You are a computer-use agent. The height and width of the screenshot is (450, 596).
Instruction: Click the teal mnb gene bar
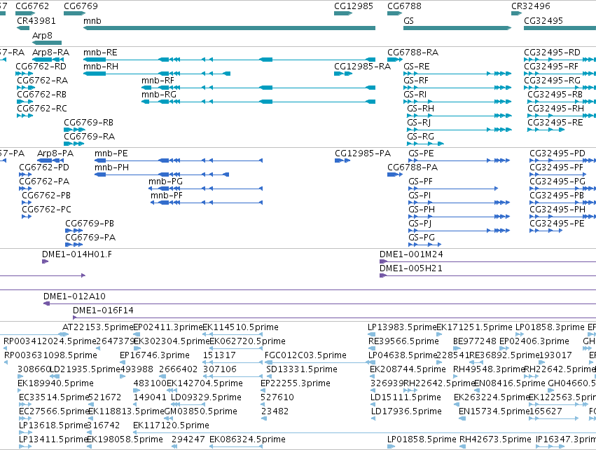pyautogui.click(x=229, y=28)
